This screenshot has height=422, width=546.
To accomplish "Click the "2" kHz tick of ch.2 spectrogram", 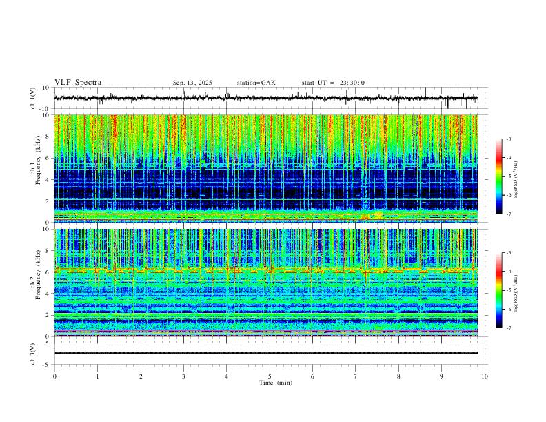I will (x=48, y=315).
